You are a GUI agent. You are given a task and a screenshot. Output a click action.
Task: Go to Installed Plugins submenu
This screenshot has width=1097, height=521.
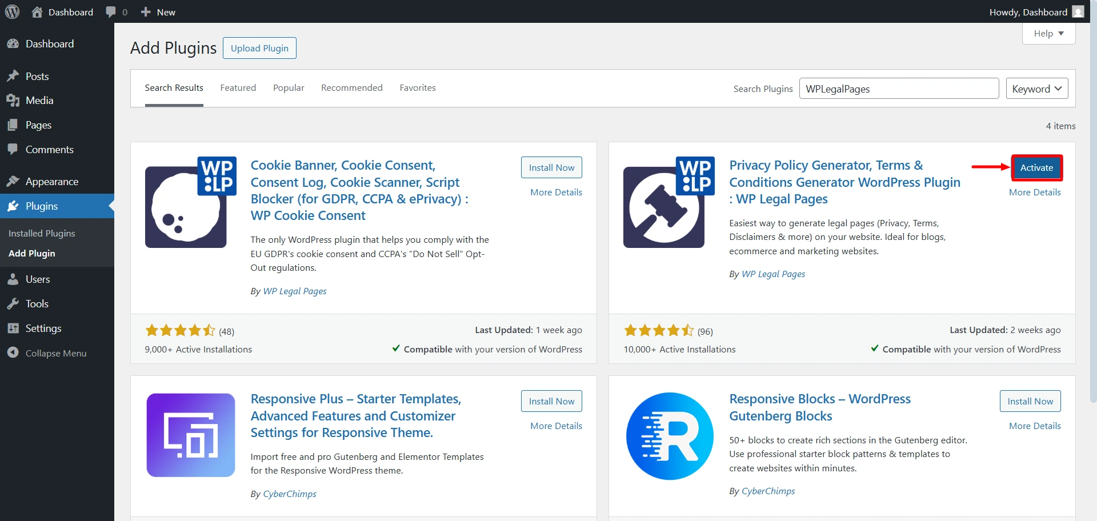point(42,233)
